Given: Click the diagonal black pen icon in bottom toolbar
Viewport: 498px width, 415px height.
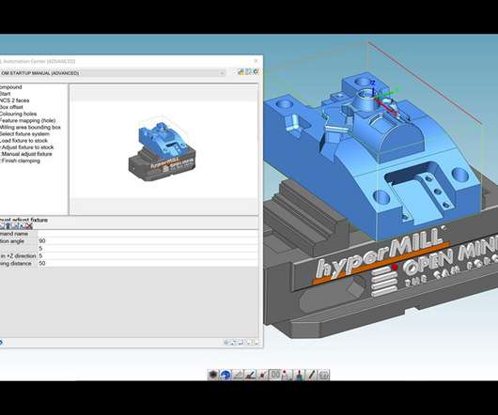Looking at the screenshot, I should 312,375.
